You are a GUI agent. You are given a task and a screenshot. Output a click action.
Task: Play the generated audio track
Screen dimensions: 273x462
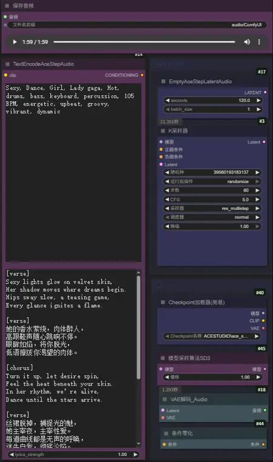(x=15, y=42)
